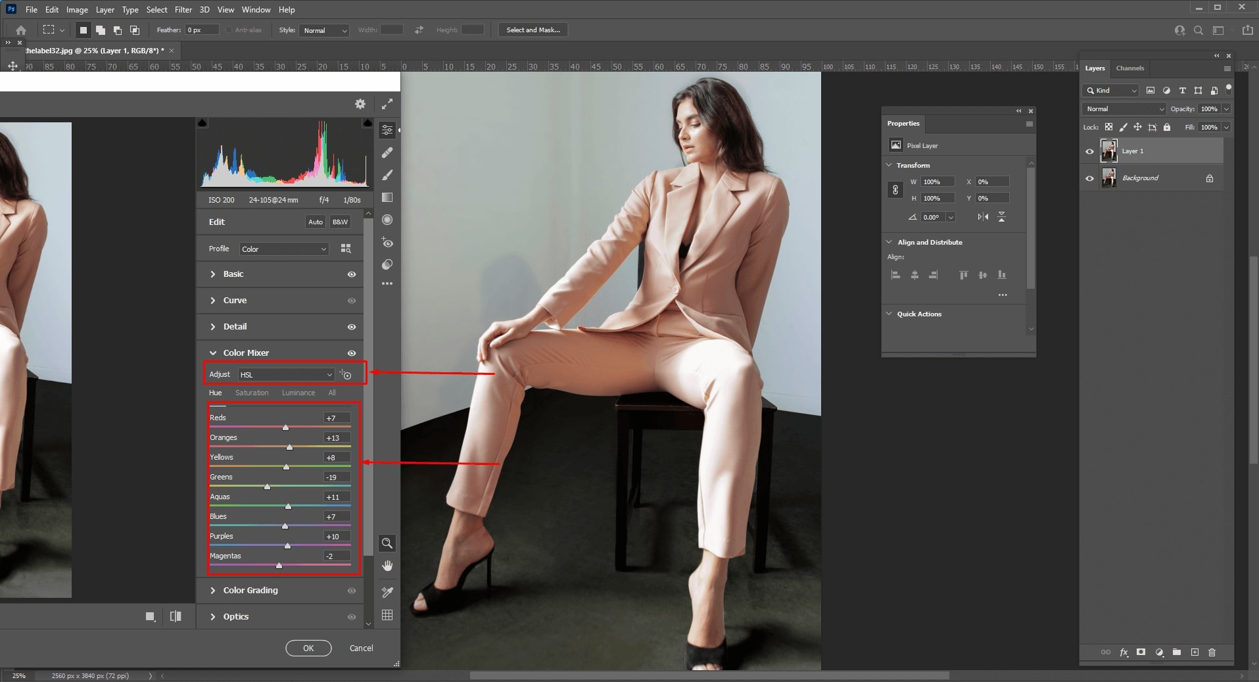The width and height of the screenshot is (1259, 682).
Task: Open profile browser icon next to Color
Action: (346, 249)
